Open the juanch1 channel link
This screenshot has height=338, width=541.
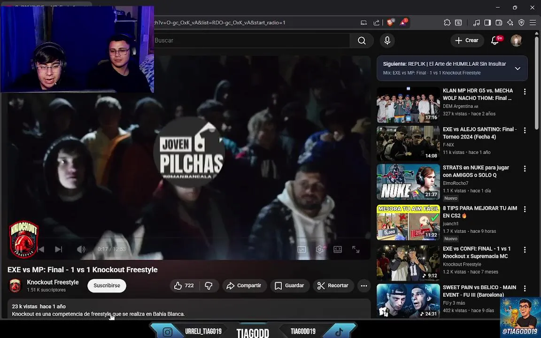click(x=451, y=224)
